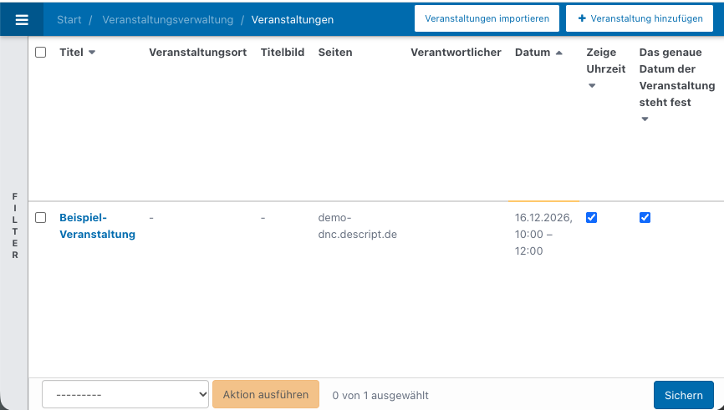Click the Datum ascending sort arrow
Viewport: 724px width, 410px height.
pyautogui.click(x=559, y=53)
